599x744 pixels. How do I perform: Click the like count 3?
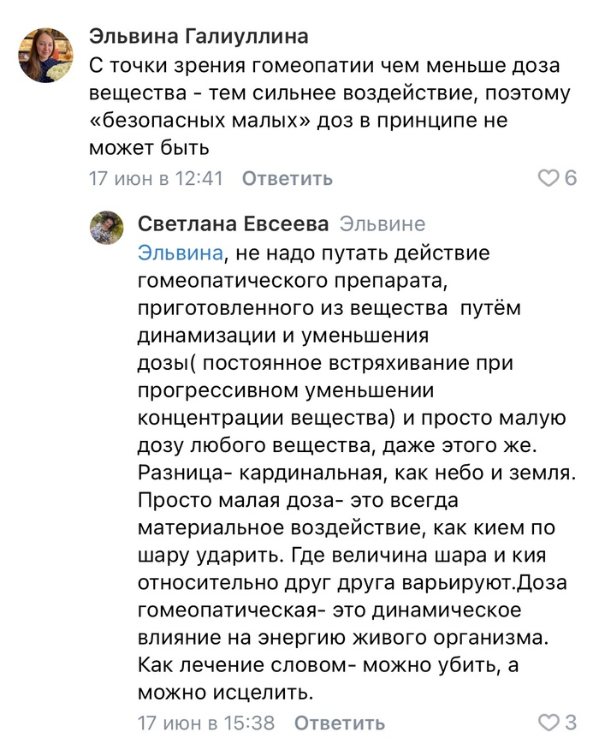[571, 723]
